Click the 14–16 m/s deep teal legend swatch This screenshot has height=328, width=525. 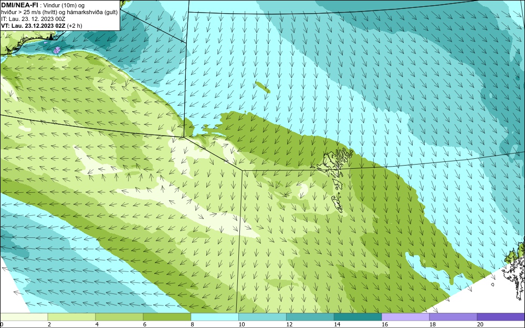[358, 317]
